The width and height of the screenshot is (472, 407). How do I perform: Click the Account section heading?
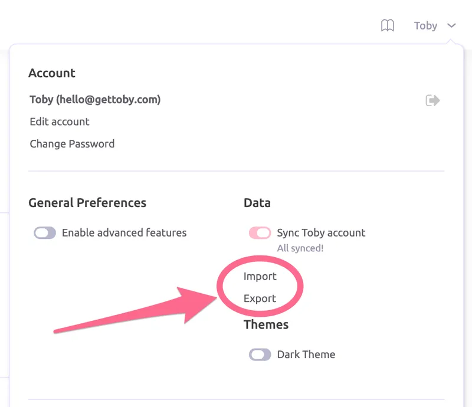coord(52,73)
